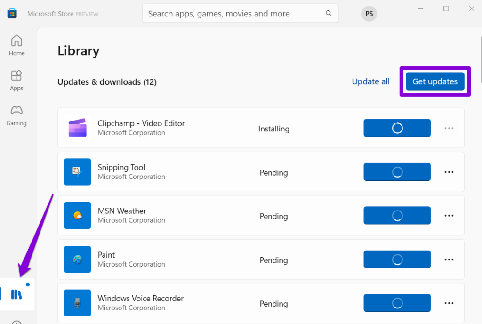
Task: Expand more options for Snipping Tool
Action: 449,172
